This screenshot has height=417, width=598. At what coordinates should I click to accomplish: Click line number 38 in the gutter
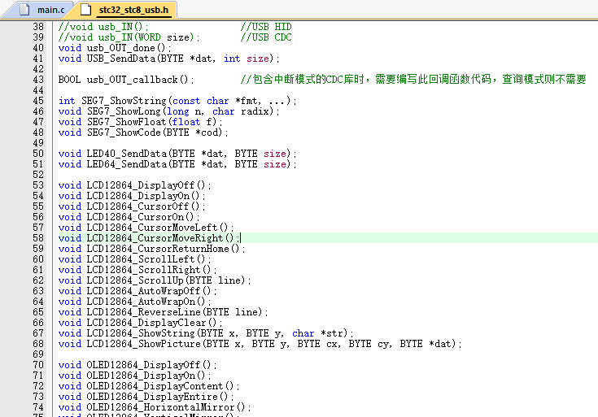click(x=38, y=27)
